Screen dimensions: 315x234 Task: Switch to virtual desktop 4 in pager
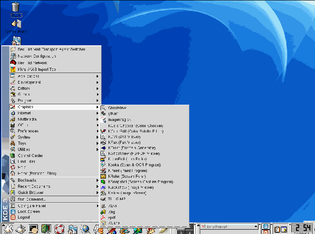189,232
